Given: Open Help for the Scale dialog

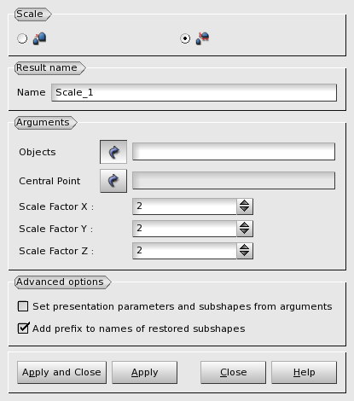Looking at the screenshot, I should point(304,373).
